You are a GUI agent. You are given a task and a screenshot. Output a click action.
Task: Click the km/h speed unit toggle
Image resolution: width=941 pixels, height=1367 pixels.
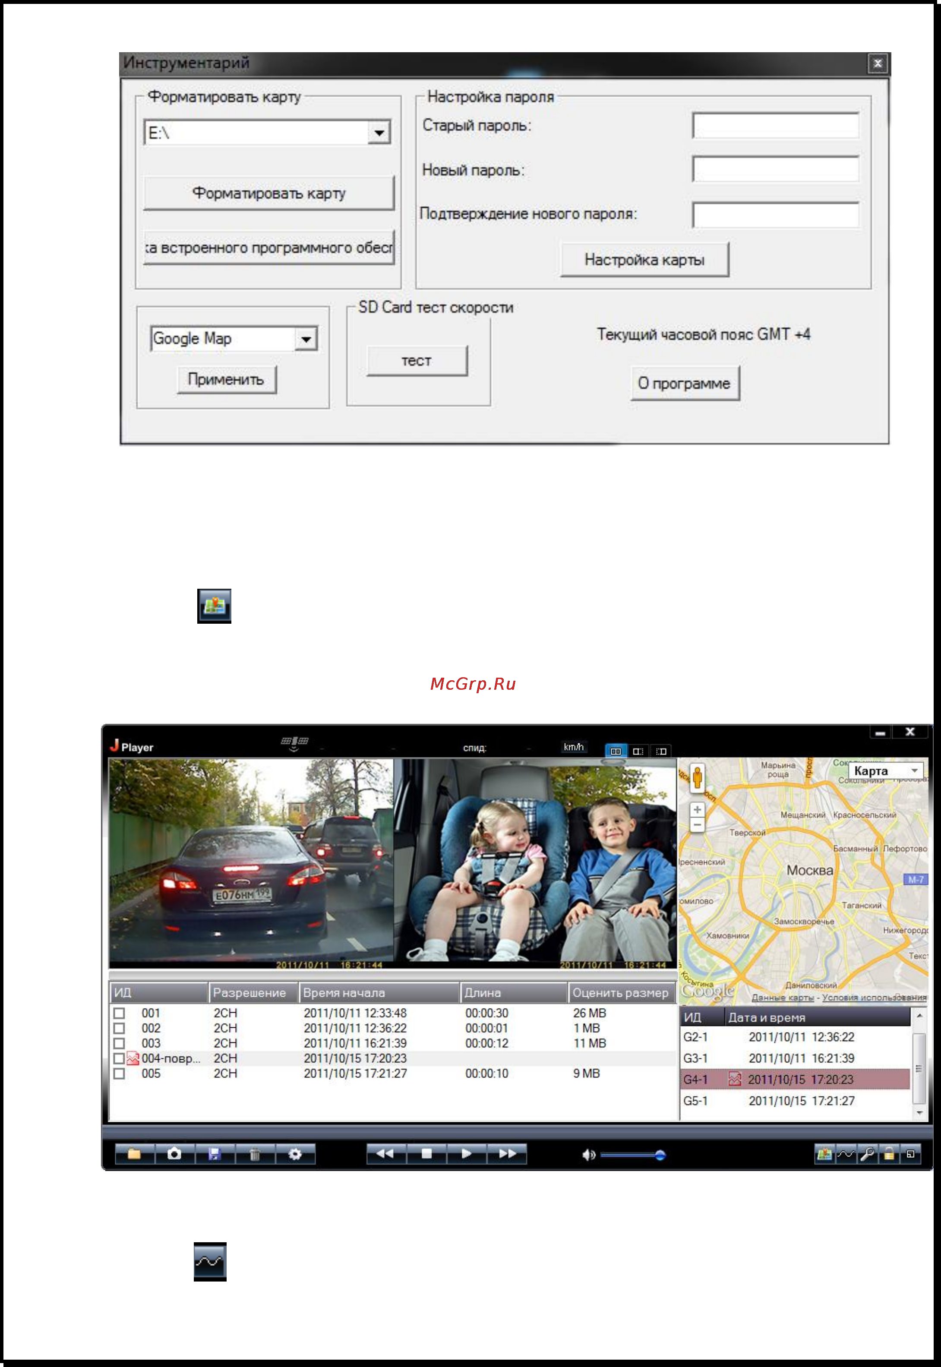[573, 747]
